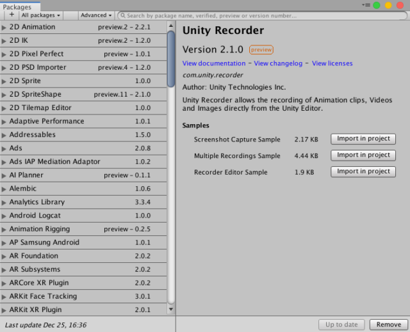Open the panel options menu icon
Image resolution: width=410 pixels, height=332 pixels.
pos(366,5)
